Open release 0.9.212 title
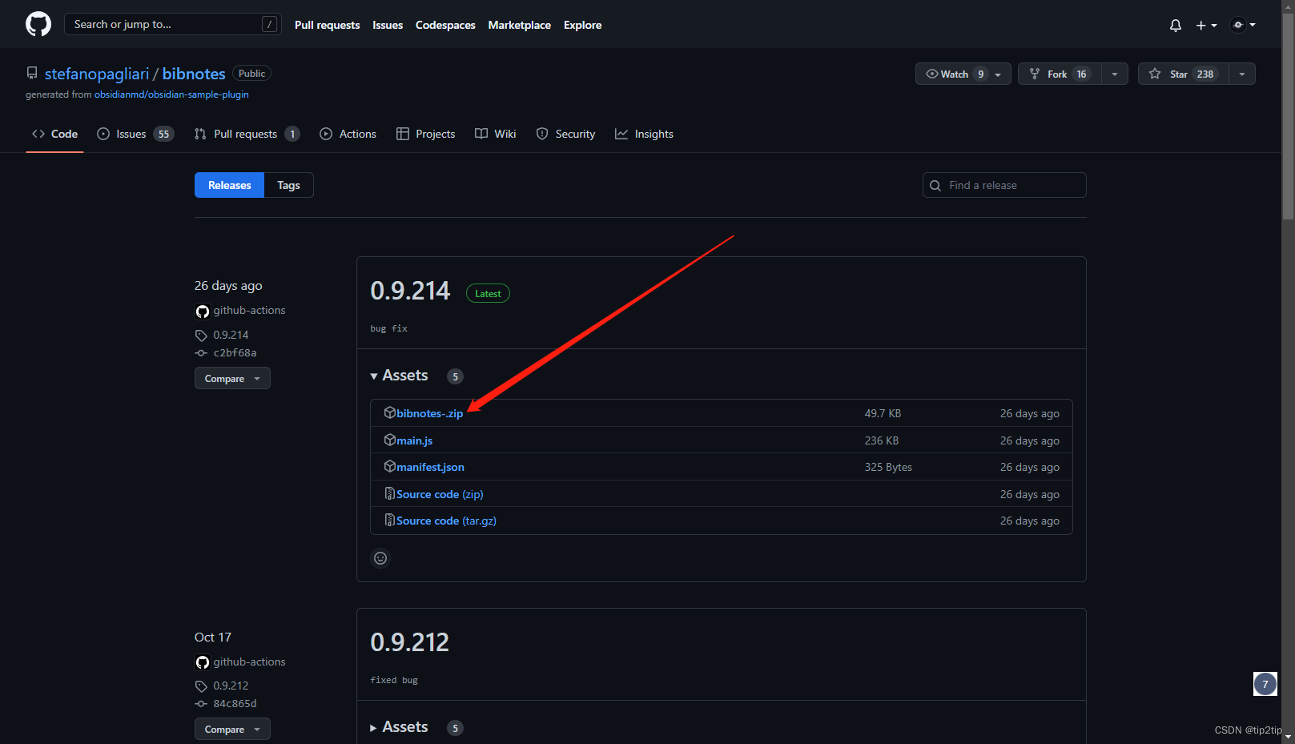 (x=409, y=642)
